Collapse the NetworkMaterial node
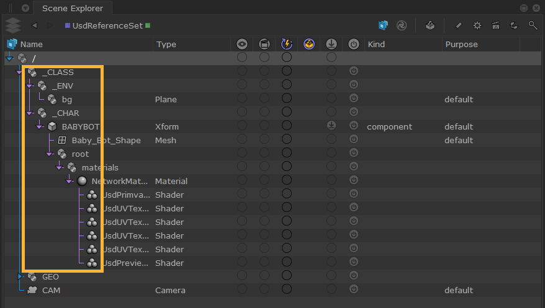Screen dimensions: 545x308 70,181
